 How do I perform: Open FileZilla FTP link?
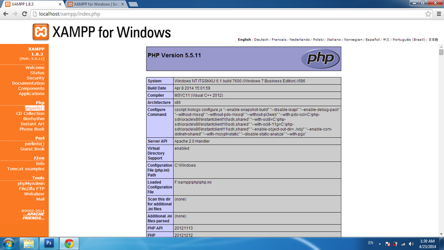point(32,188)
